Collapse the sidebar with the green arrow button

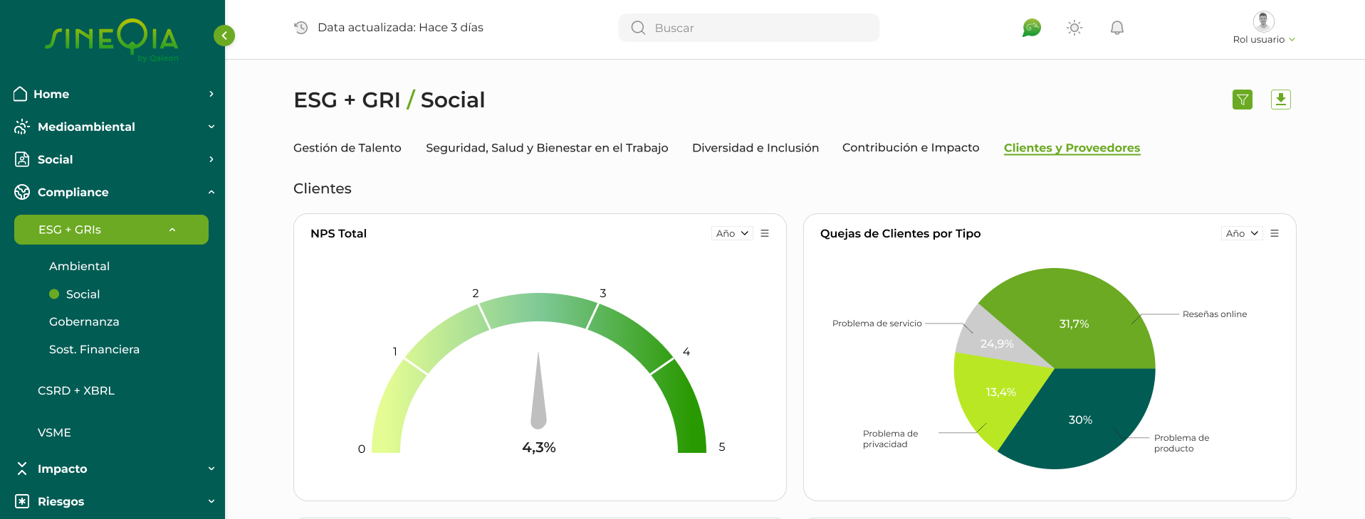[x=224, y=36]
